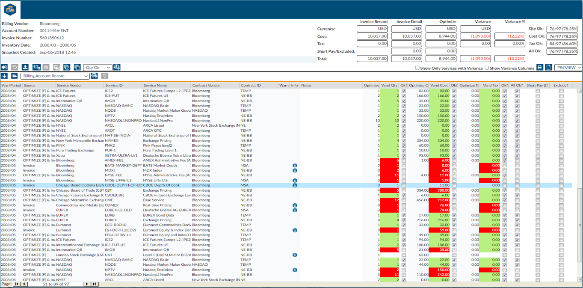This screenshot has width=583, height=288.
Task: Click the greyed-out undo icon
Action: (15, 67)
